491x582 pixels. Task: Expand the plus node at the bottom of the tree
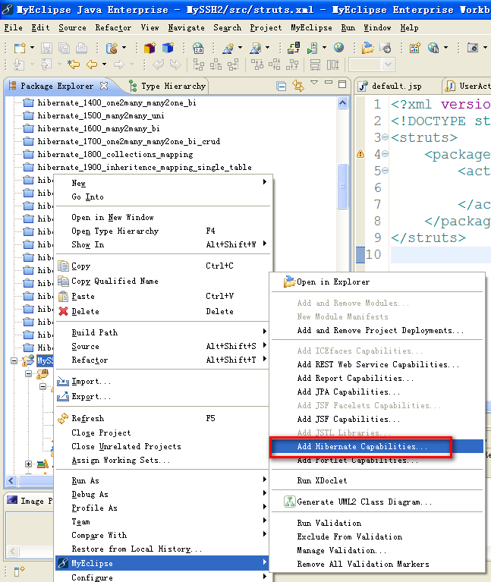click(x=28, y=464)
